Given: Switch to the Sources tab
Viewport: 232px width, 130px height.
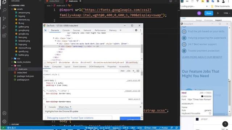Looking at the screenshot, I should tap(76, 30).
